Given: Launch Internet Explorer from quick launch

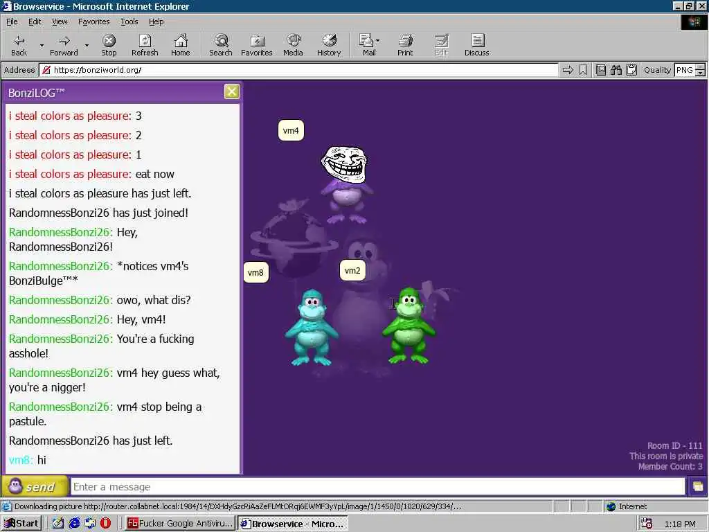Looking at the screenshot, I should click(x=74, y=524).
